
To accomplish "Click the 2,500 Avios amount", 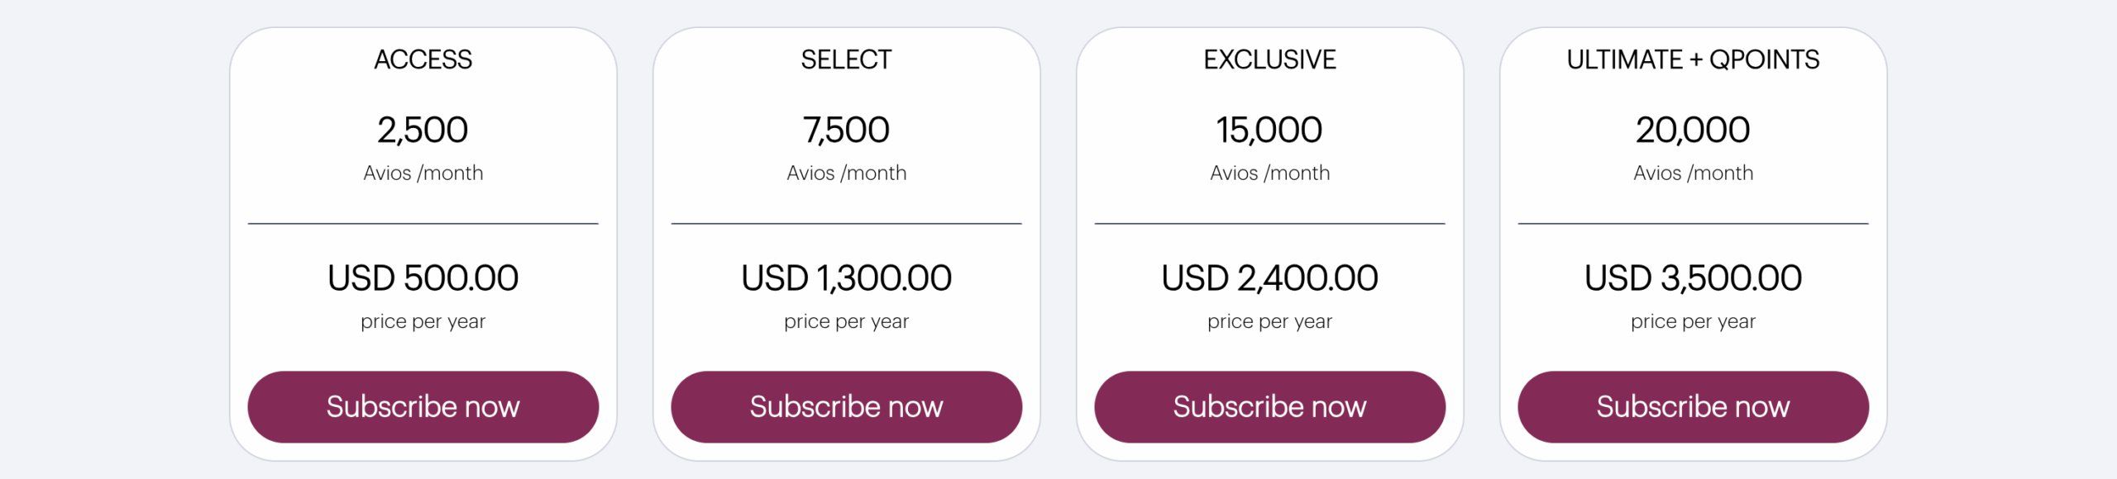I will pos(423,130).
